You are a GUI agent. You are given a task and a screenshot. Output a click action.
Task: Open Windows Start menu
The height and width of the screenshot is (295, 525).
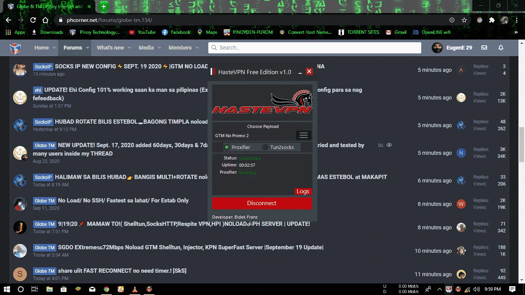(x=8, y=289)
